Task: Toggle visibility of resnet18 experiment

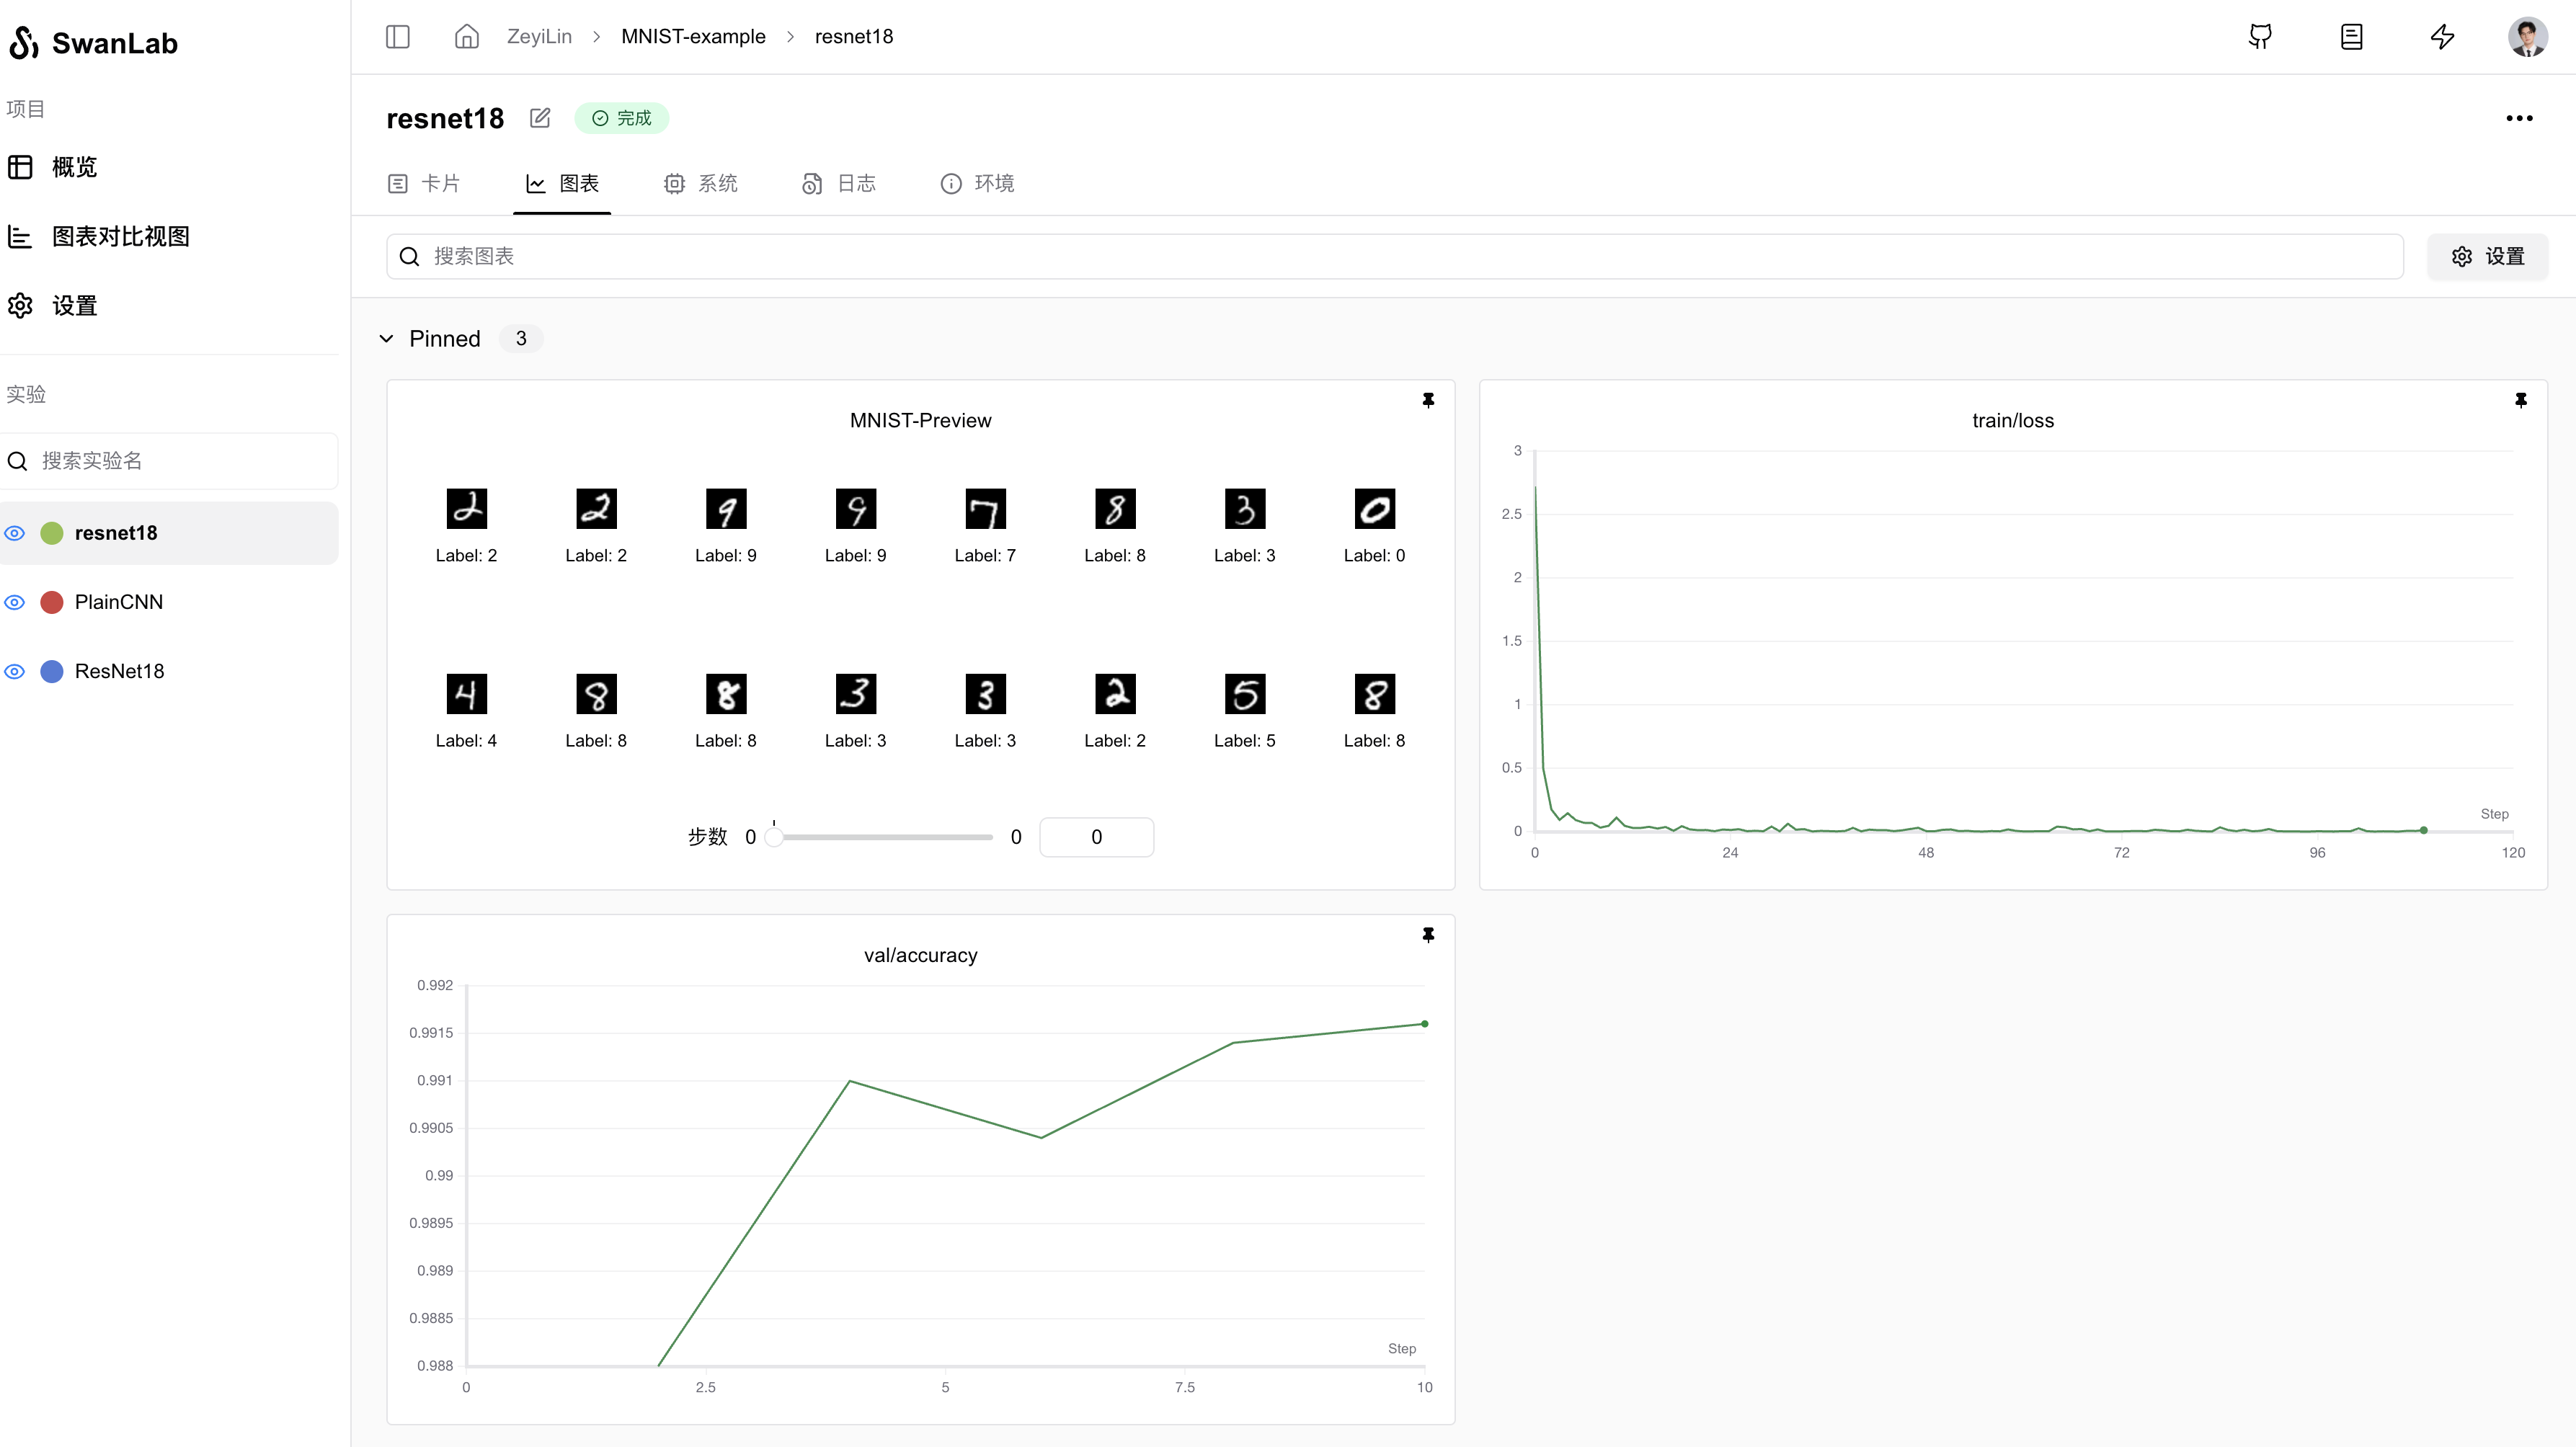Action: [x=15, y=533]
